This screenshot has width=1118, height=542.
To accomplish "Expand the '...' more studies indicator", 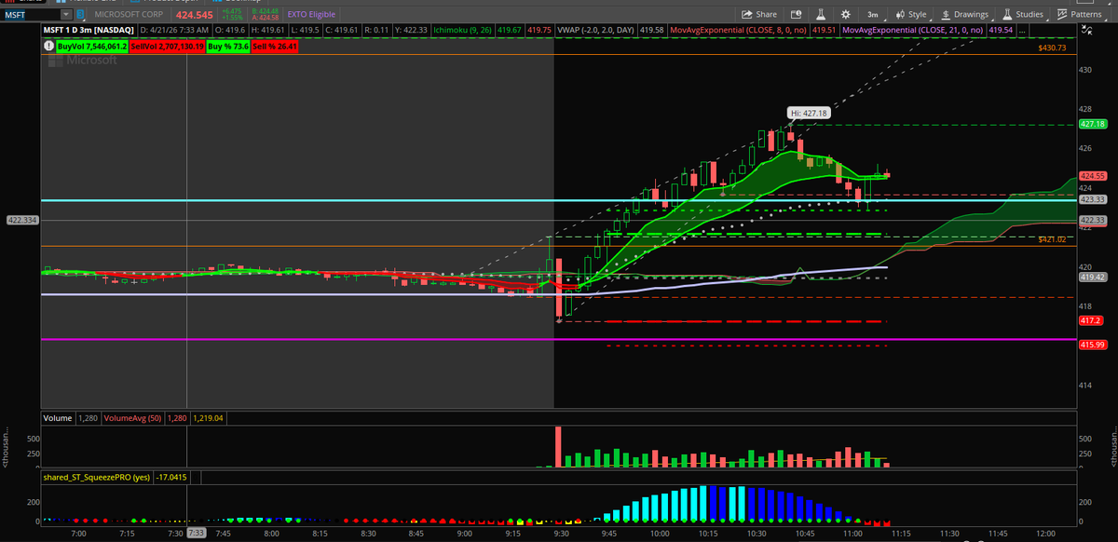I will [x=1022, y=30].
